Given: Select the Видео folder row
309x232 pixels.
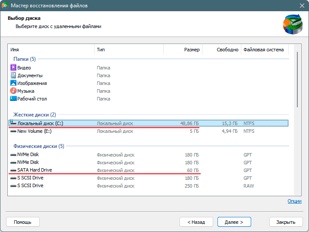Looking at the screenshot, I should click(x=148, y=68).
